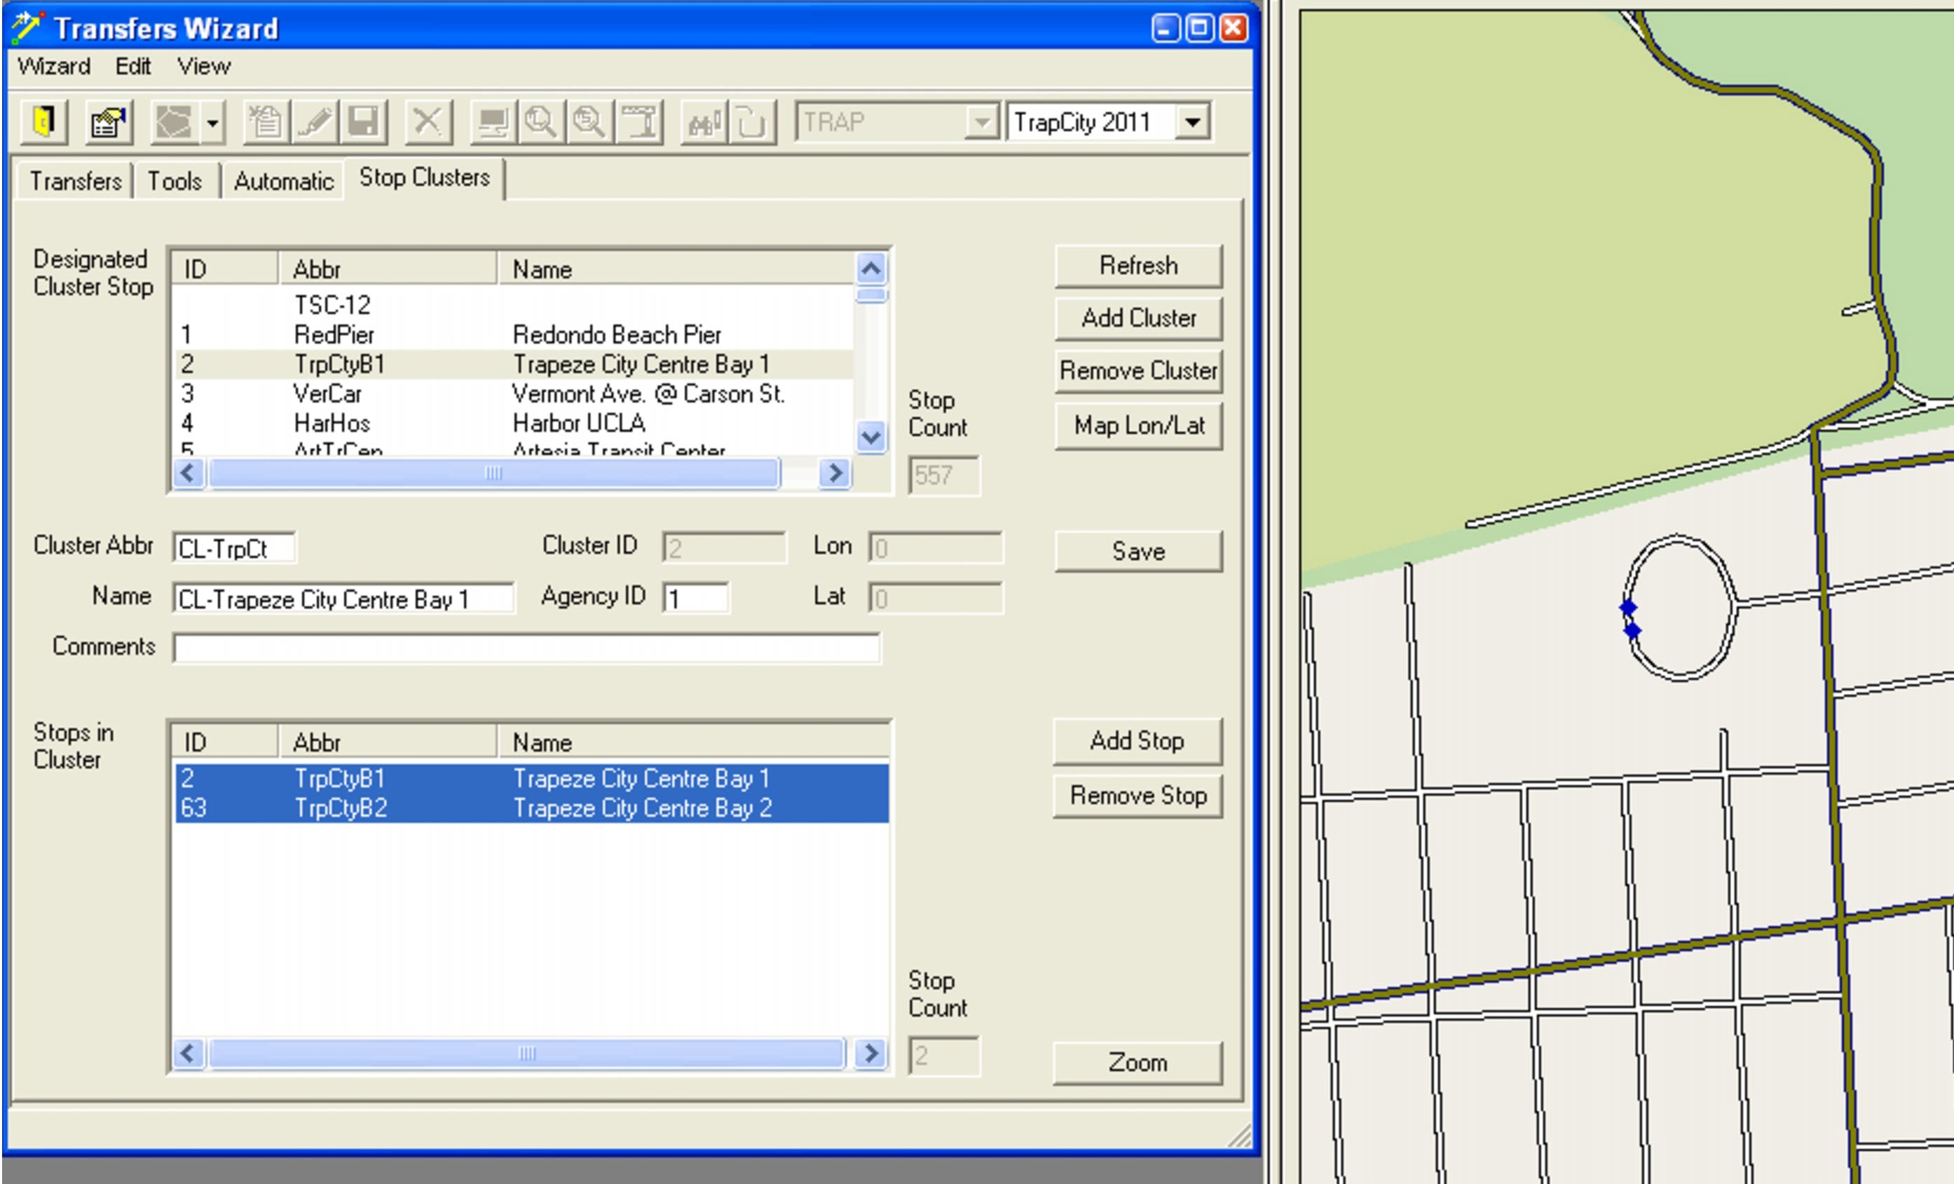Open the disabled TRAP combo box
Viewport: 1954px width, 1184px height.
click(983, 121)
